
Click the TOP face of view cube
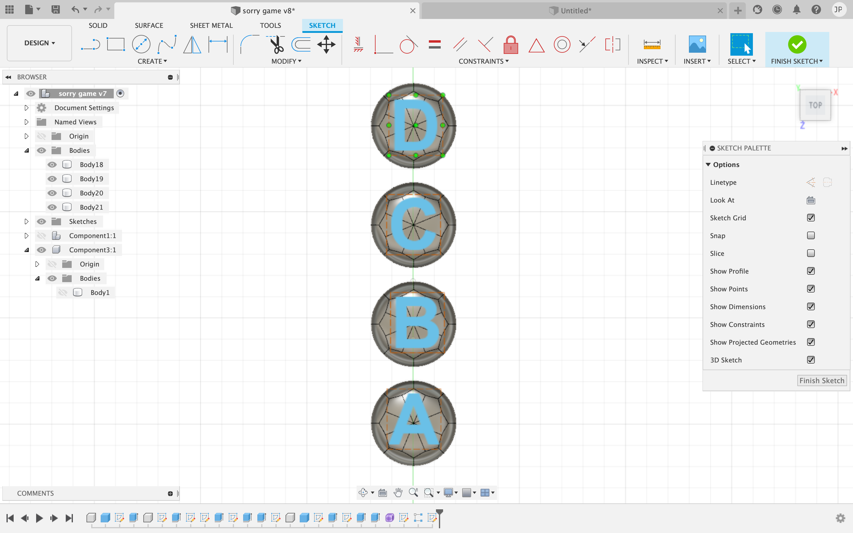pyautogui.click(x=815, y=105)
